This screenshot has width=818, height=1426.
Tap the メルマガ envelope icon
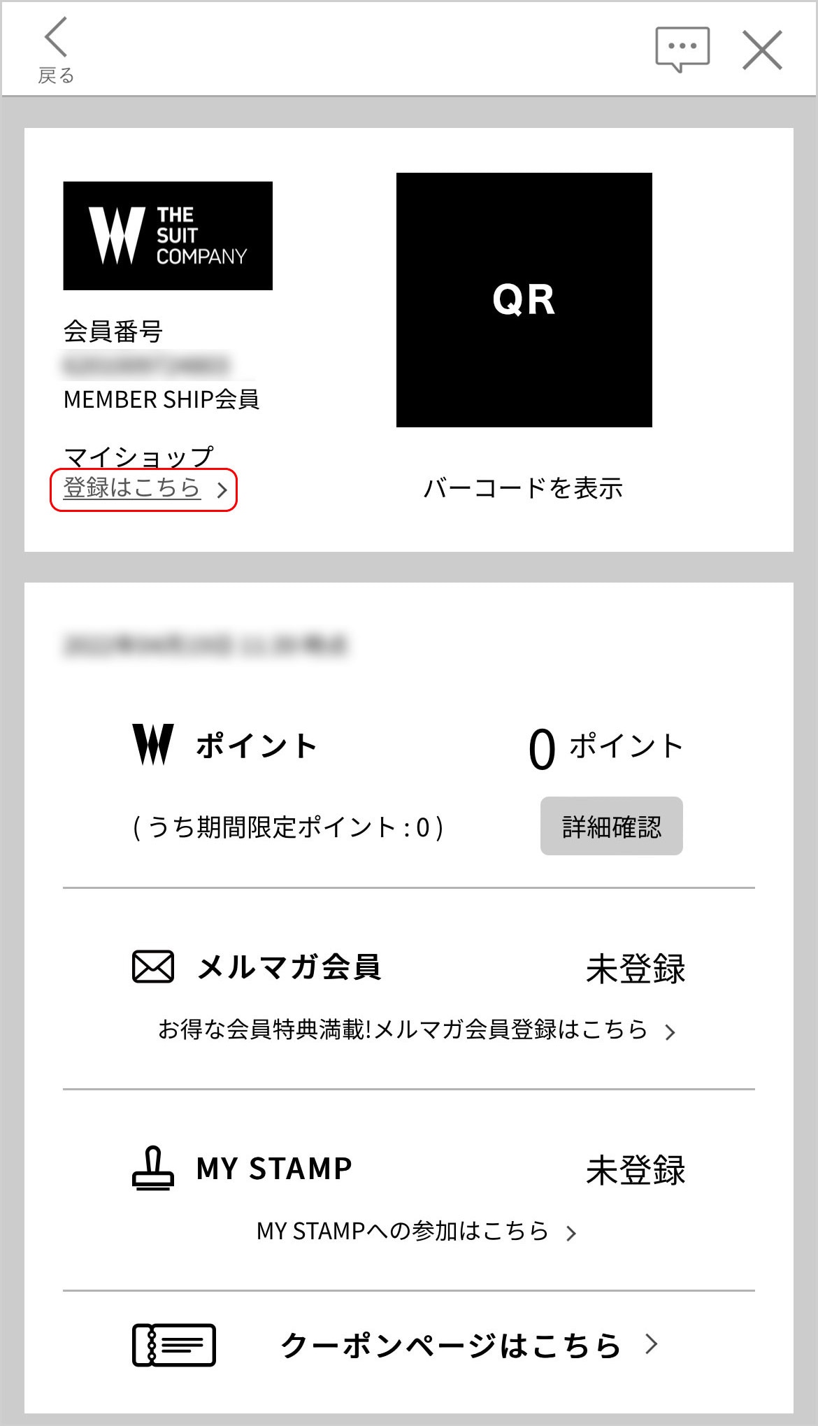point(153,967)
